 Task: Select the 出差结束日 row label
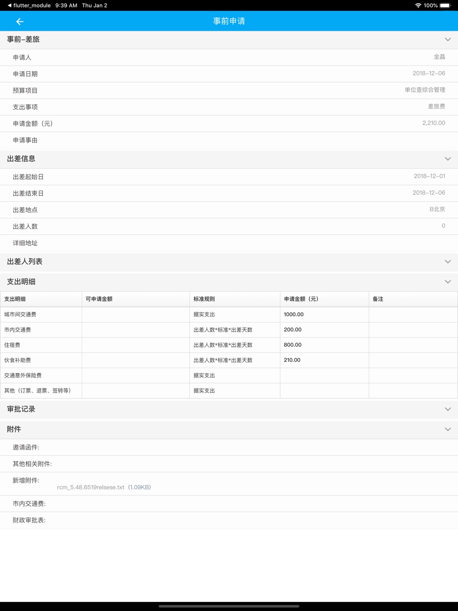click(28, 193)
